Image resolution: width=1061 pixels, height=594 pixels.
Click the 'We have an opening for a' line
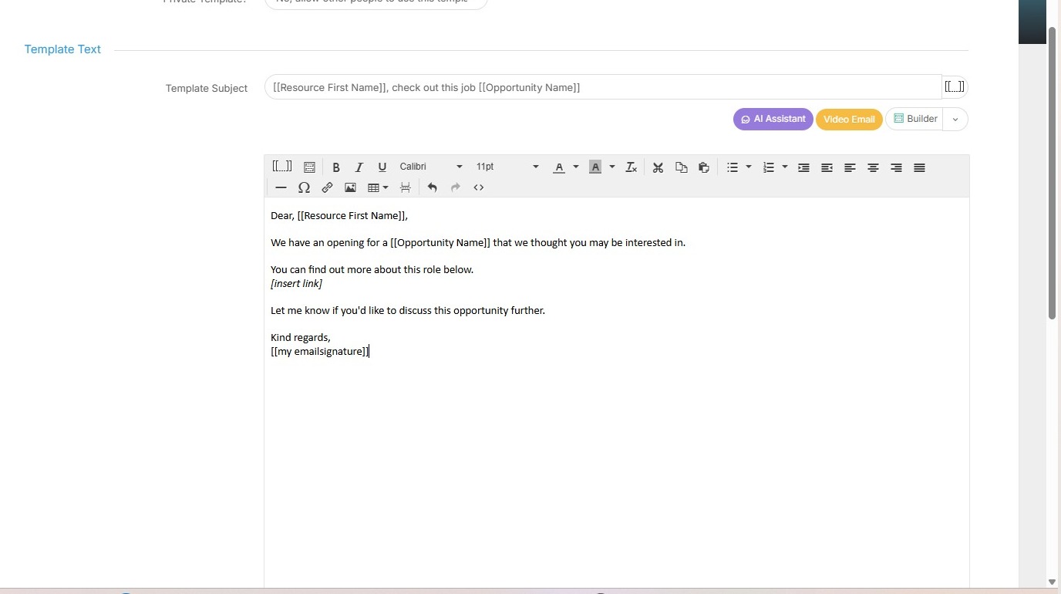point(478,243)
